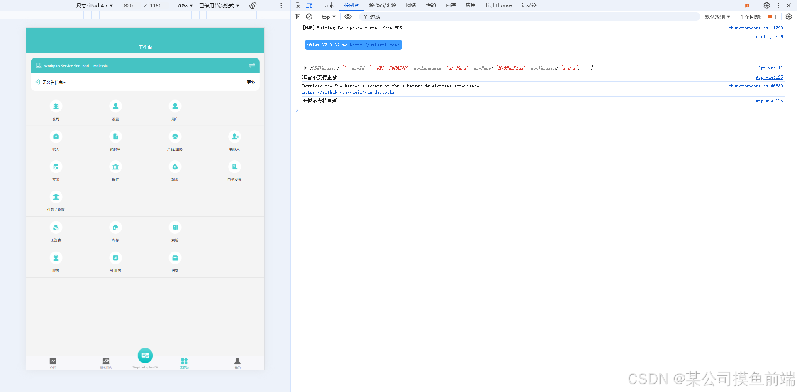Switch to the 应用 tab
797x392 pixels.
click(x=470, y=5)
